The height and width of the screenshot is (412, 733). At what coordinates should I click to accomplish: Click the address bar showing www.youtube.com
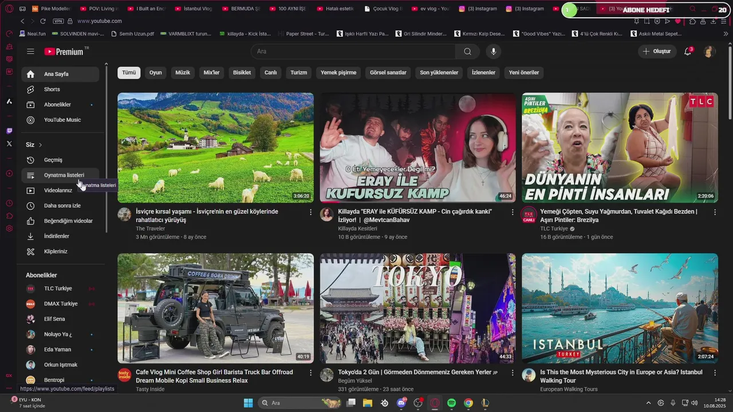(x=99, y=21)
